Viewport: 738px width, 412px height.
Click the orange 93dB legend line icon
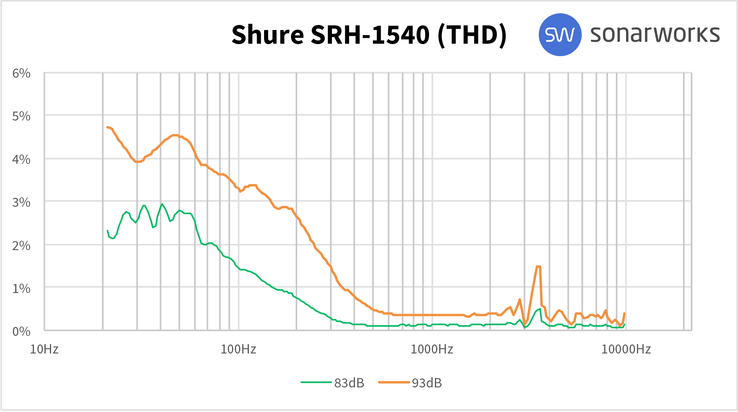pyautogui.click(x=394, y=383)
